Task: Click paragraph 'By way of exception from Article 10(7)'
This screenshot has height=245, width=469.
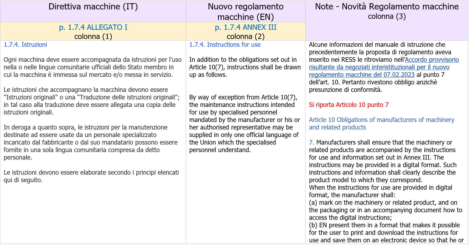Action: 244,124
